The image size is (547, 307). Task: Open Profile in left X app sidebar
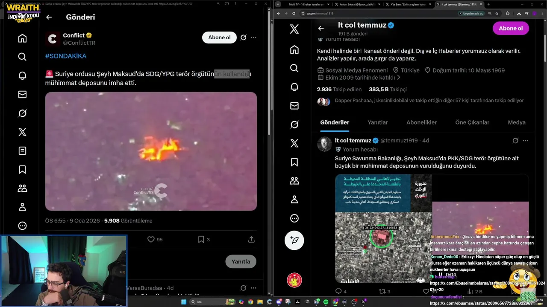22,207
